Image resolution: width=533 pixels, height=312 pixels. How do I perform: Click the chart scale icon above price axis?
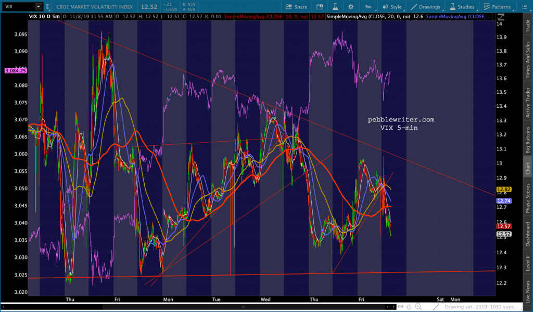click(501, 17)
